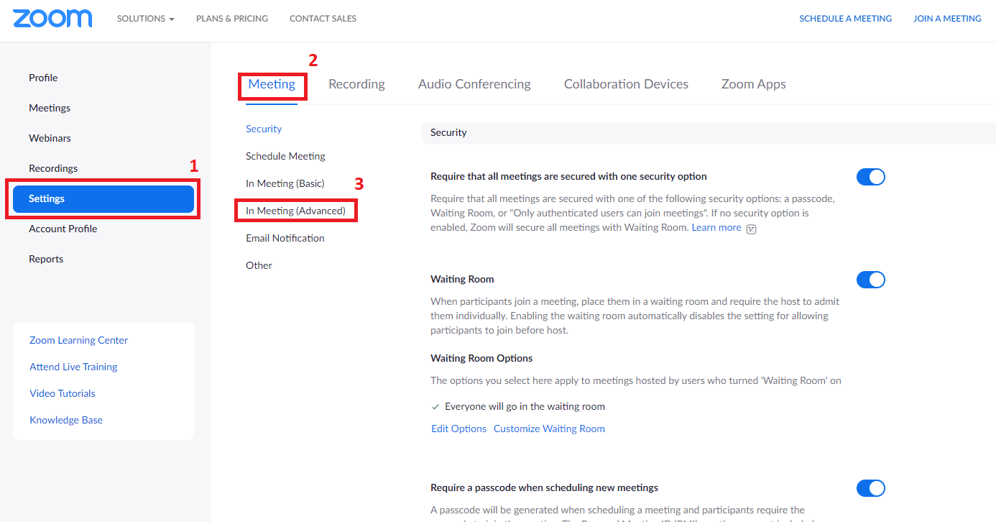Jump to In Meeting (Advanced) section
The height and width of the screenshot is (522, 996).
coord(295,211)
